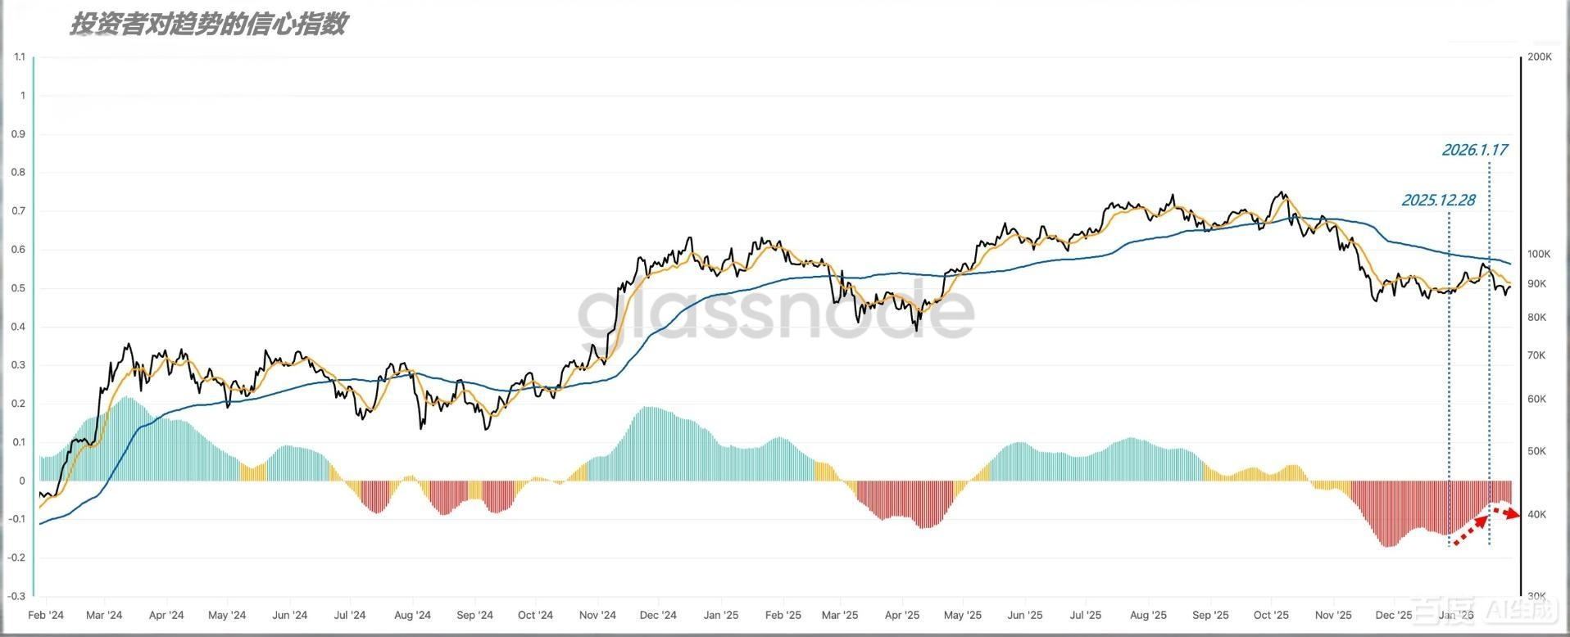
Task: Click the 100K right-axis price label
Action: [1539, 254]
